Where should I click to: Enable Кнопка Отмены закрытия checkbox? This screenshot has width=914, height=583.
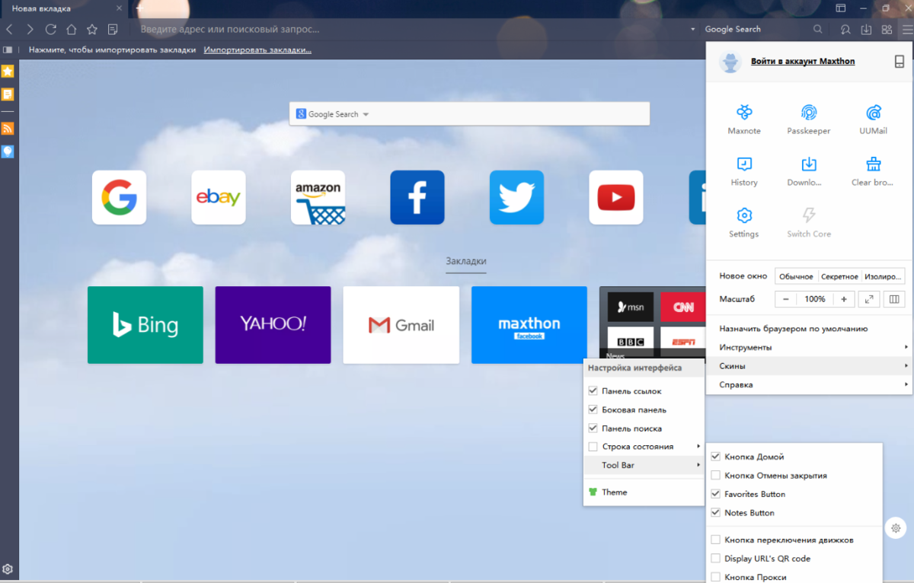click(x=715, y=476)
